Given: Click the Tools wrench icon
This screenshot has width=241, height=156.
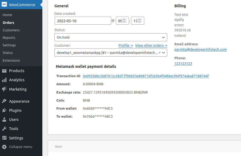Looking at the screenshot, I should [4, 129].
